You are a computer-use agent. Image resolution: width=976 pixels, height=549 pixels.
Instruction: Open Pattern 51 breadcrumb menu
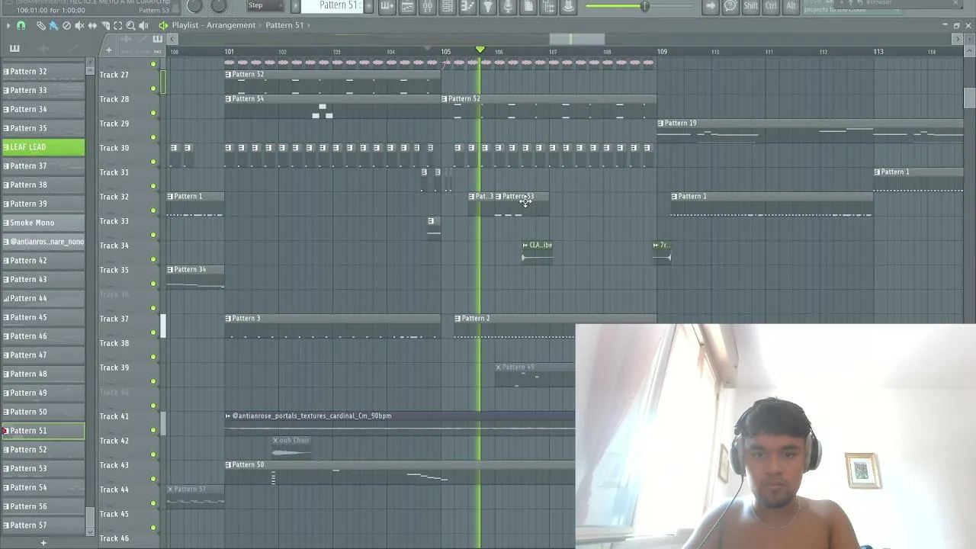(x=284, y=25)
